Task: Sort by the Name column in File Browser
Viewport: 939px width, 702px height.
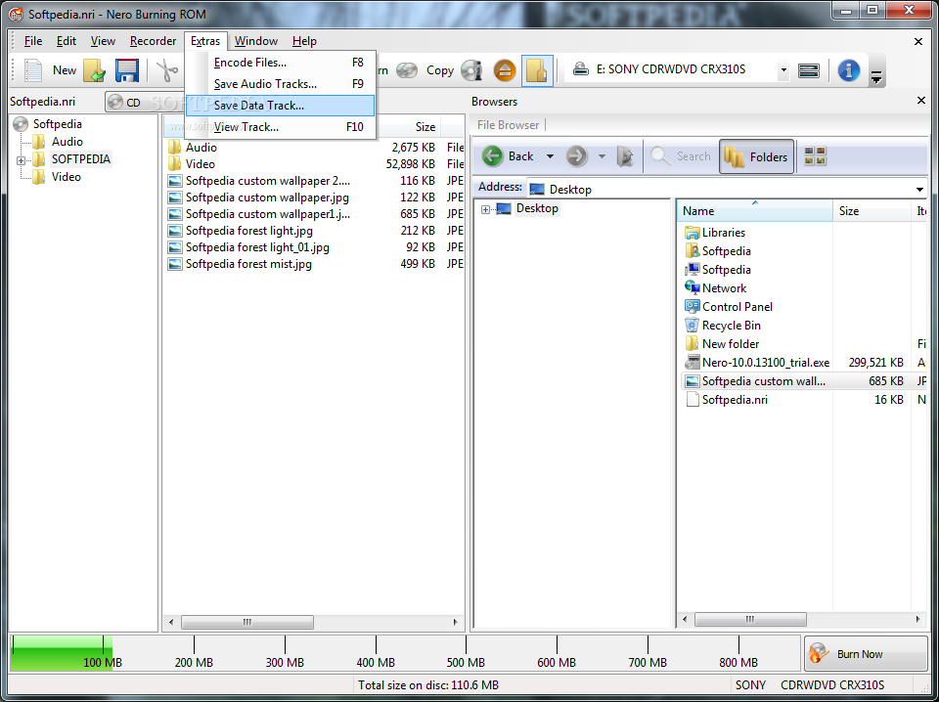Action: click(755, 210)
